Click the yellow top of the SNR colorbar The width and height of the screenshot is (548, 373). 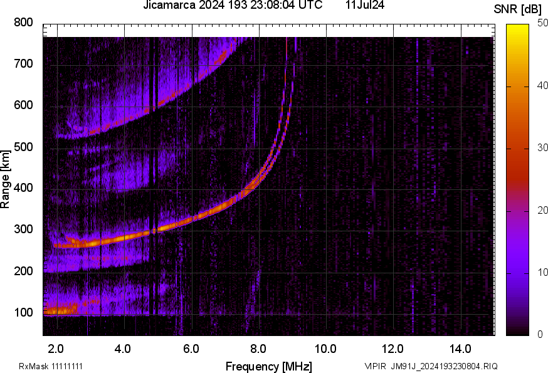pos(518,29)
